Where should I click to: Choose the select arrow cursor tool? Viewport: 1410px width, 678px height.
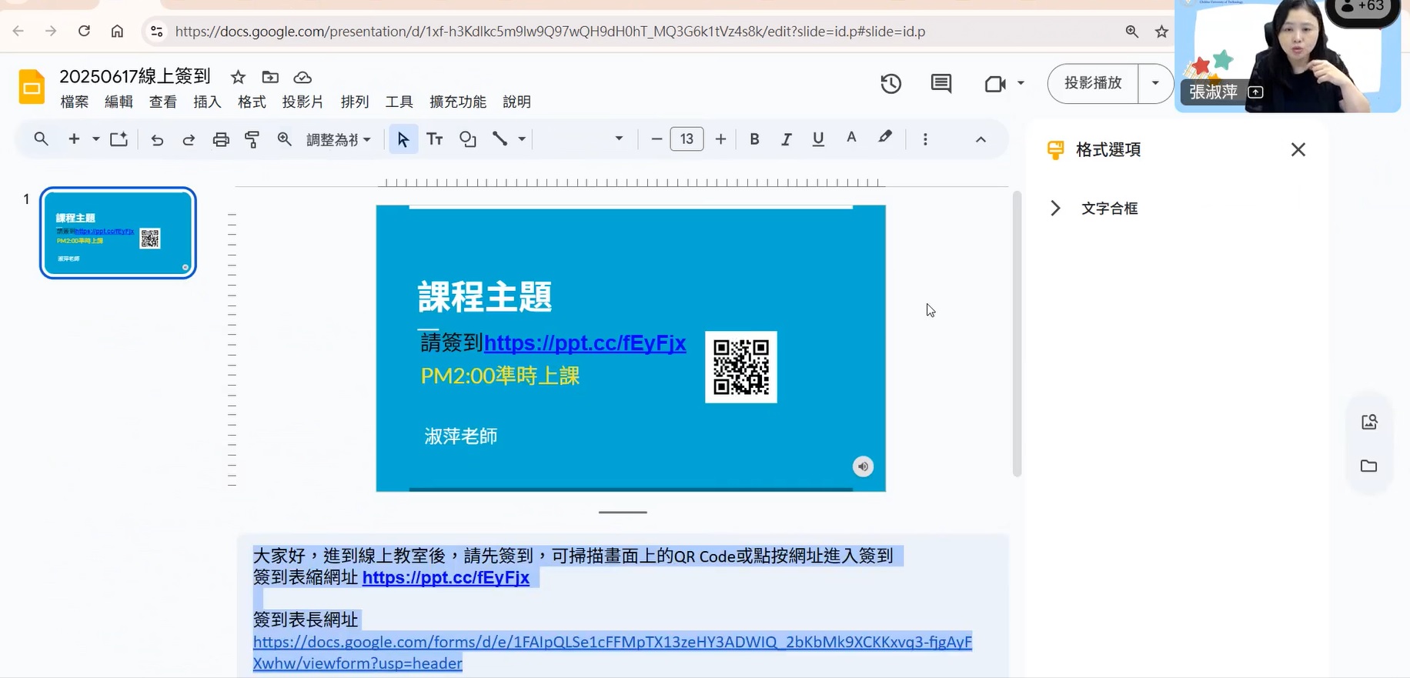[x=403, y=139]
